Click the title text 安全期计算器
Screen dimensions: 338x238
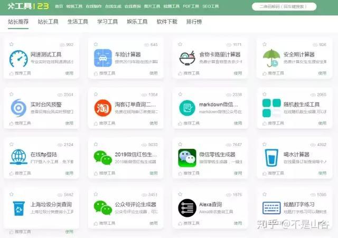[x=299, y=54]
